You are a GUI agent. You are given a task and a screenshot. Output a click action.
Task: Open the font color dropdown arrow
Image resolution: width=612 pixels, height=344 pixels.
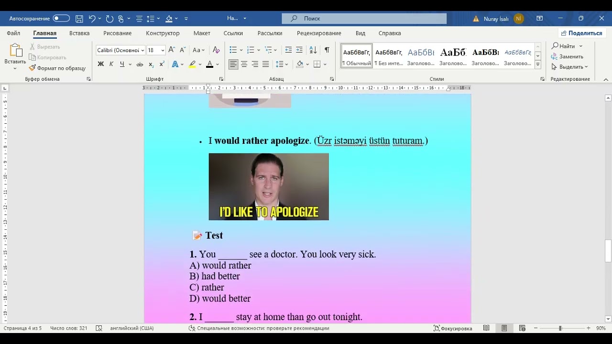218,64
